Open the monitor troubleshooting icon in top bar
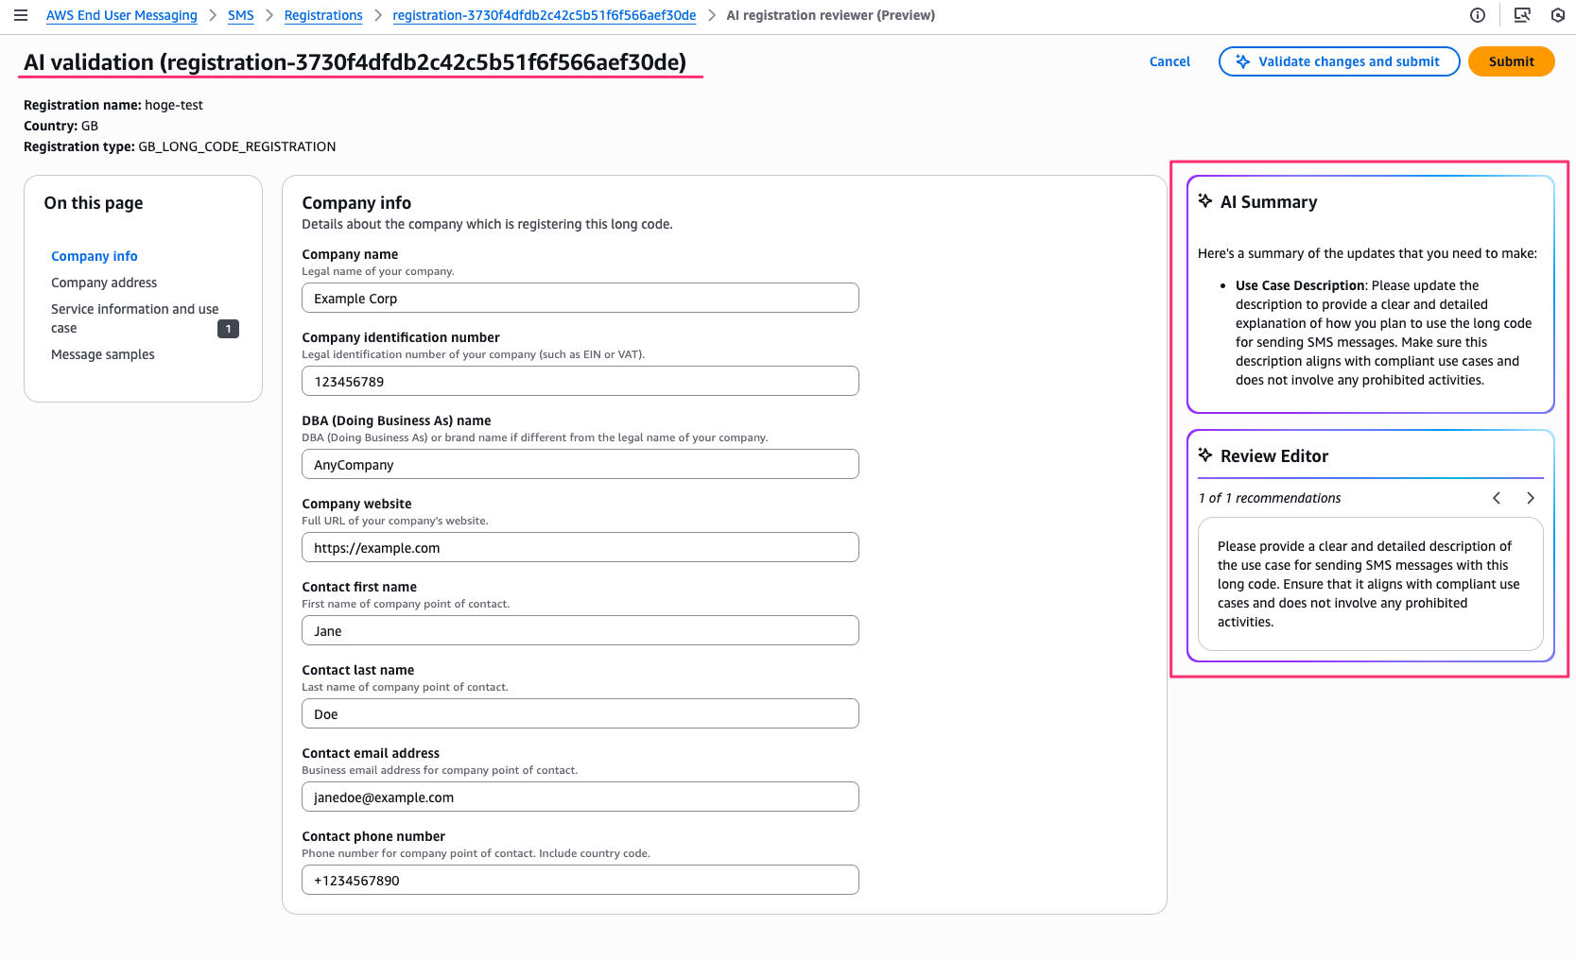The image size is (1576, 960). [1522, 15]
